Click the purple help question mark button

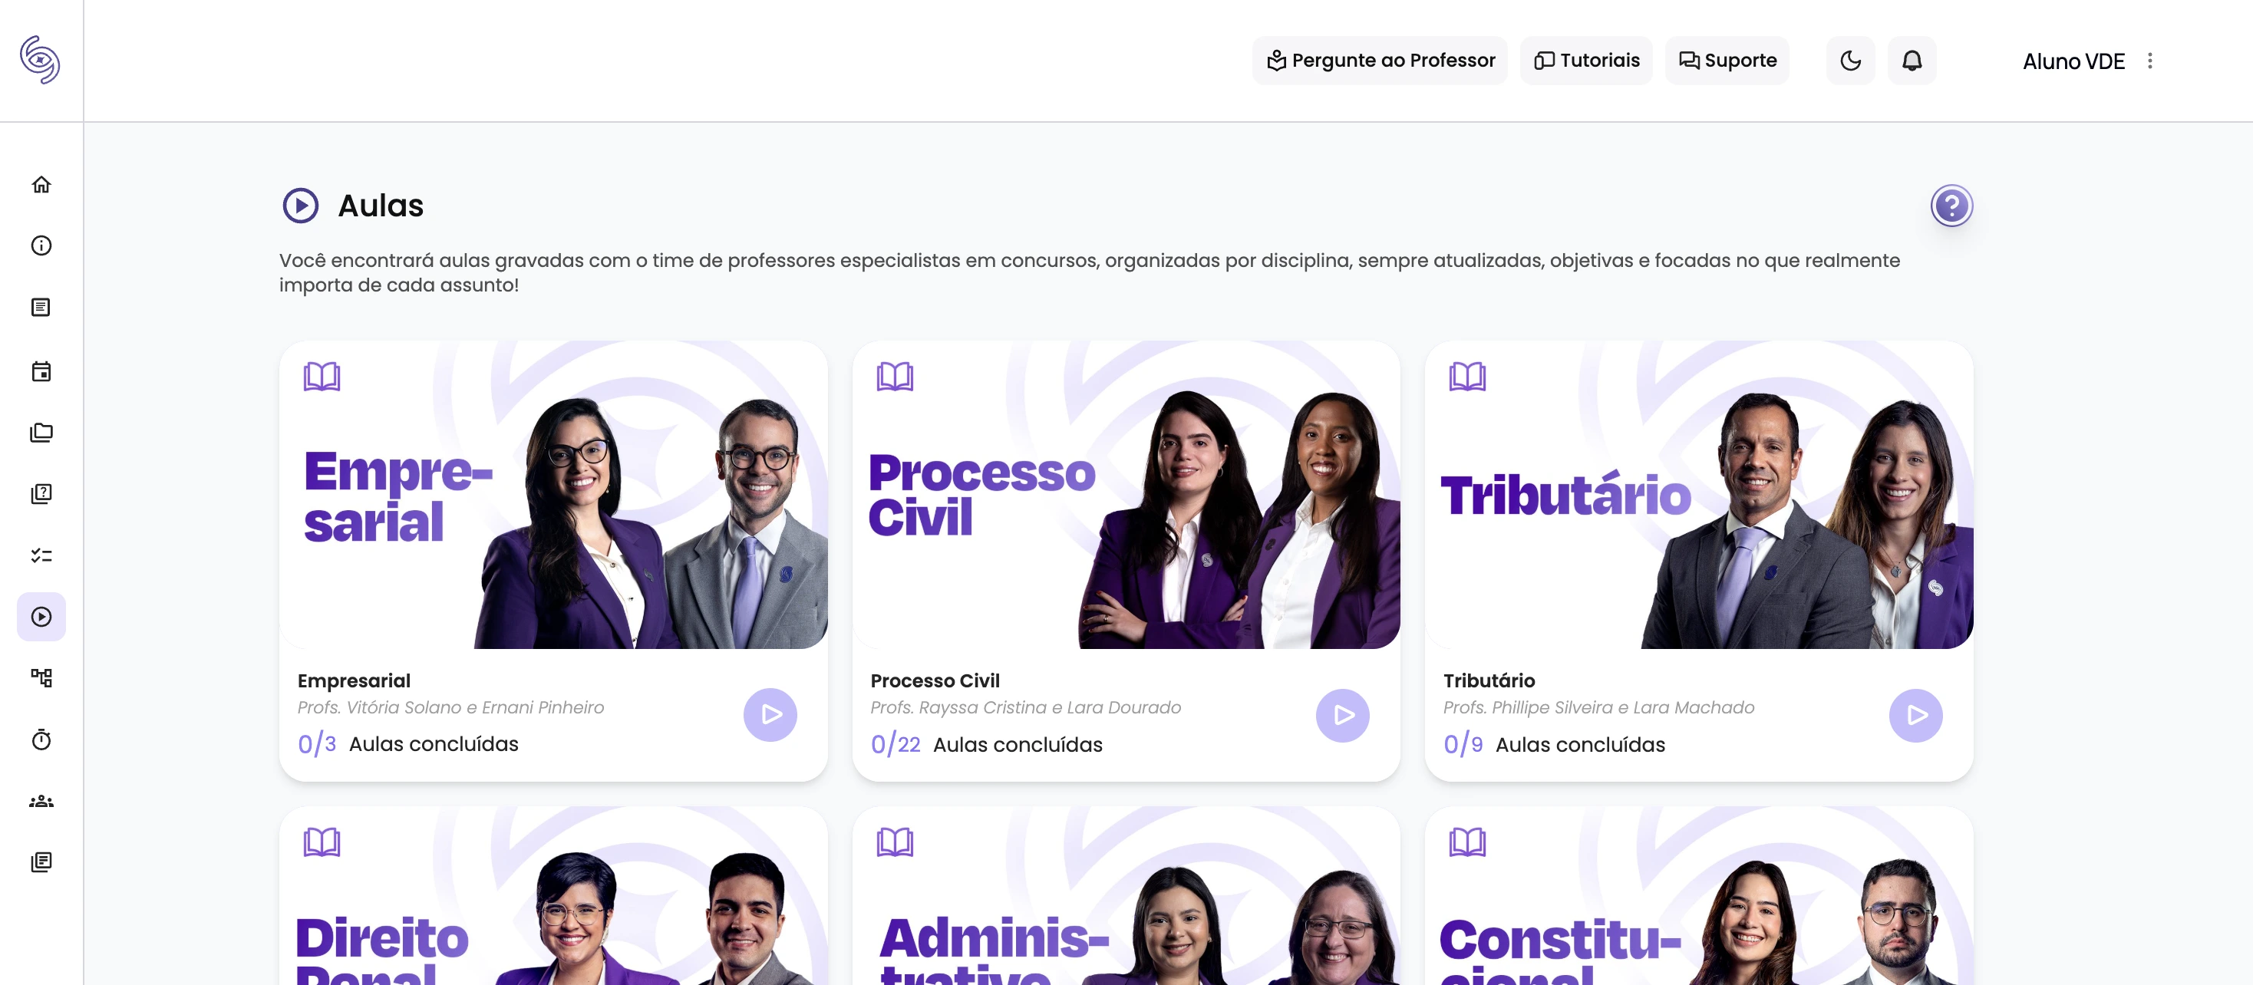1951,206
